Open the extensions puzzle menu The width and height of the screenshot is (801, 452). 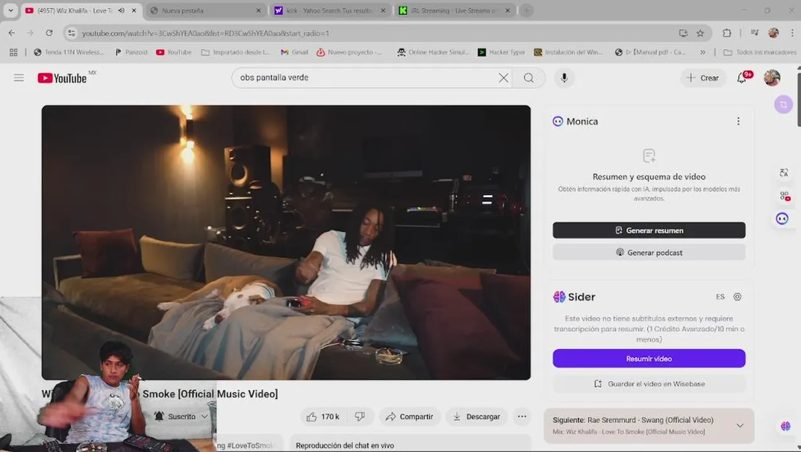pos(726,33)
